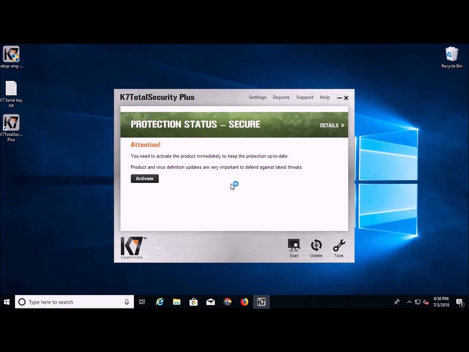Screen dimensions: 469x352
Task: Activate the K7 product
Action: (x=145, y=178)
